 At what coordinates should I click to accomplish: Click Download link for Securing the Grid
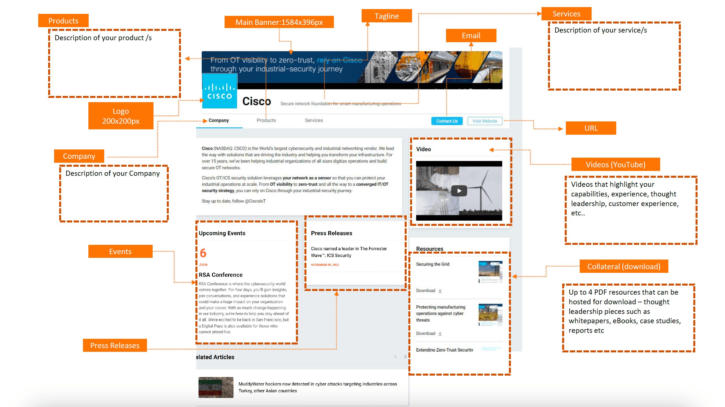(425, 291)
